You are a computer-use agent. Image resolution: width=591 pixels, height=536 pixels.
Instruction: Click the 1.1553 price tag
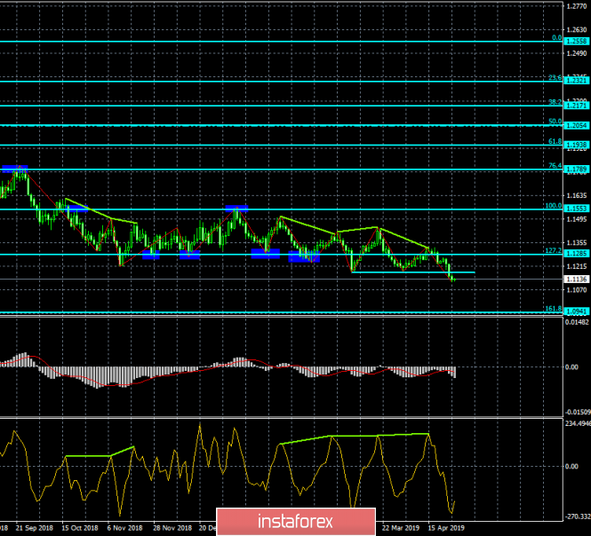576,207
